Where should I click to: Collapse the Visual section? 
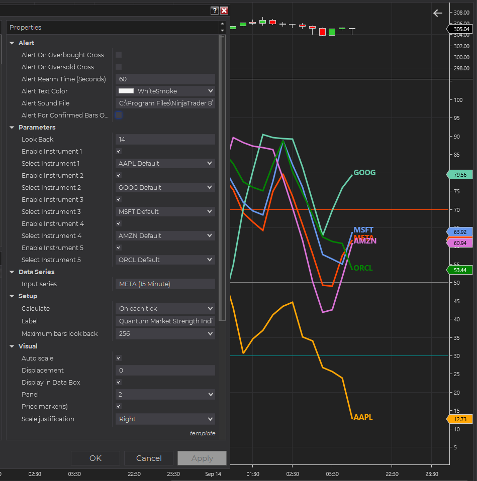pyautogui.click(x=12, y=346)
